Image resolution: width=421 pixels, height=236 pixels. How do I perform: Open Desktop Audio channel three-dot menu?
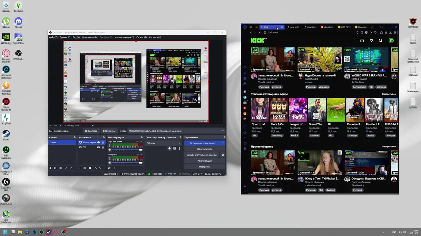tap(110, 145)
